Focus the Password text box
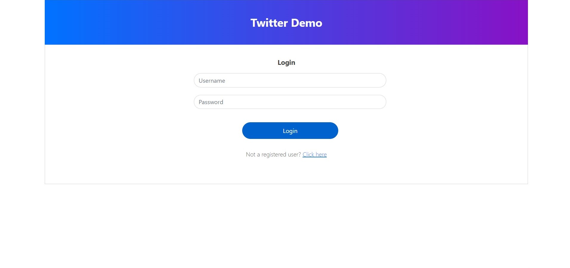 coord(290,102)
